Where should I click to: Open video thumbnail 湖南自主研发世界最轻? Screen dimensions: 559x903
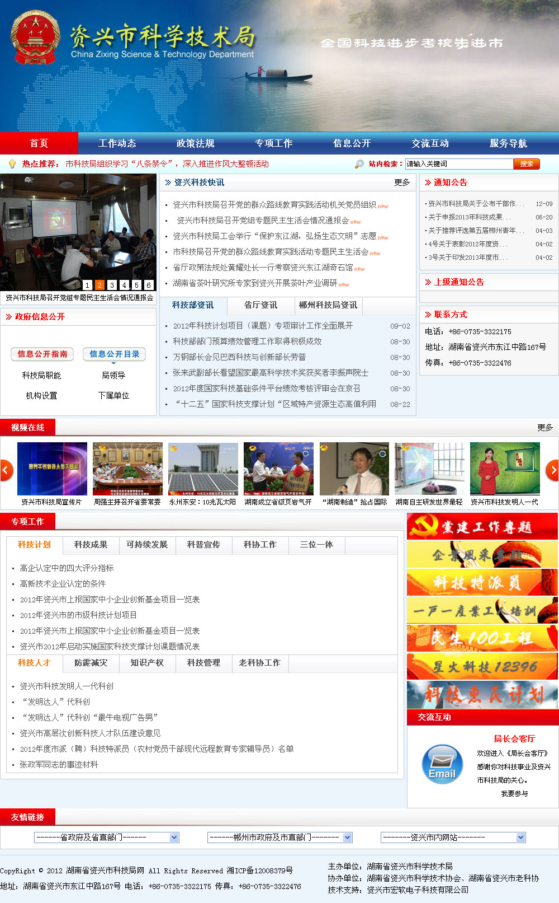pyautogui.click(x=429, y=469)
